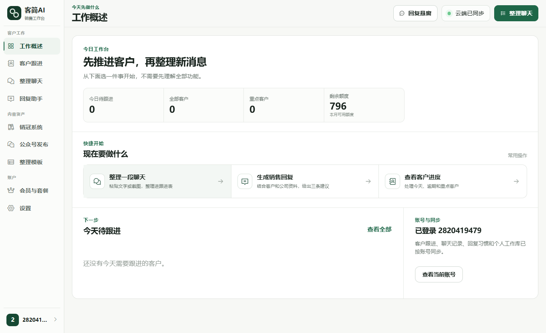Click the arrow on 生成销售回复 card
The image size is (546, 333).
pos(368,181)
